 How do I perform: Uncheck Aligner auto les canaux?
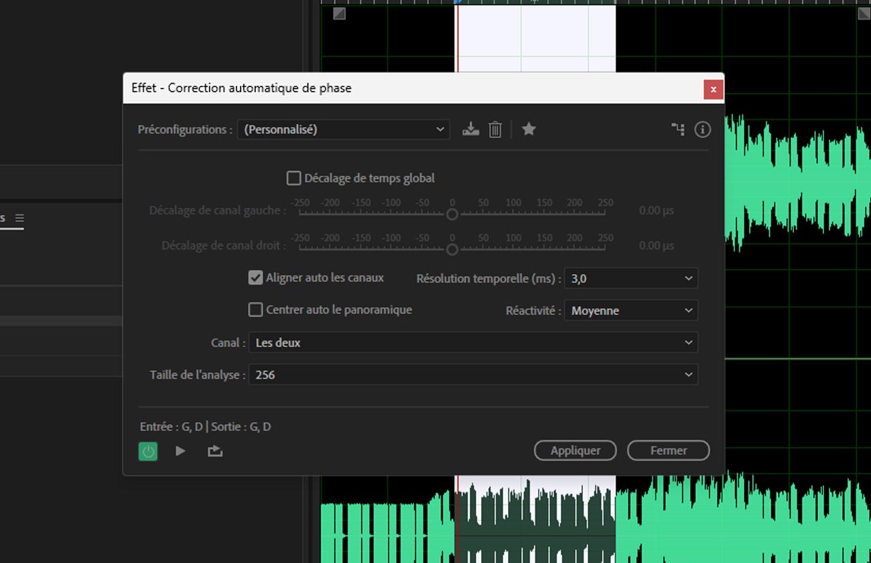coord(255,277)
